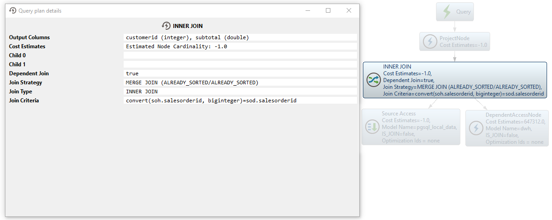Maximize the Query plan details window

[328, 10]
